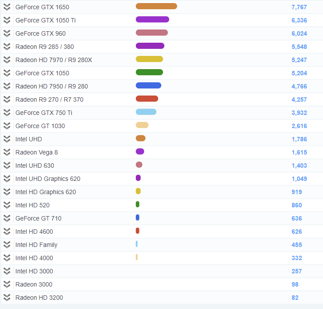The width and height of the screenshot is (323, 309).
Task: Expand the GeForce GTX 1050 Ti row chevron
Action: pos(7,20)
